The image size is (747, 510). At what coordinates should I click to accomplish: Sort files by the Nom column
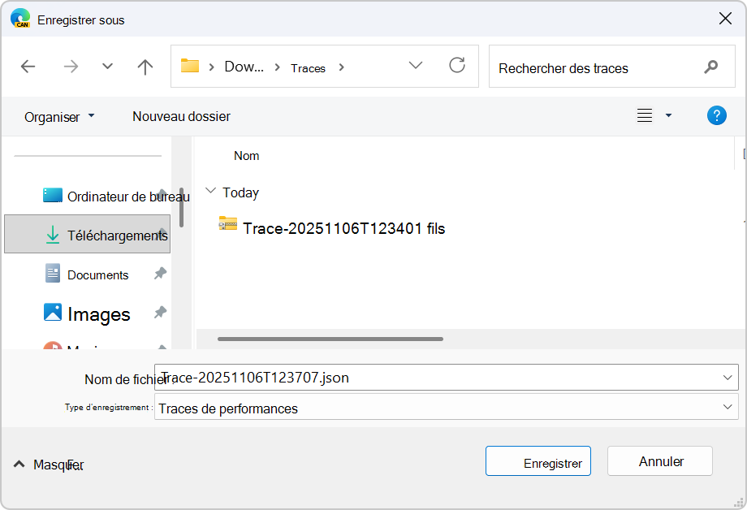click(x=246, y=155)
